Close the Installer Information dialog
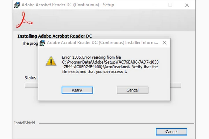This screenshot has height=139, width=209. click(x=165, y=43)
